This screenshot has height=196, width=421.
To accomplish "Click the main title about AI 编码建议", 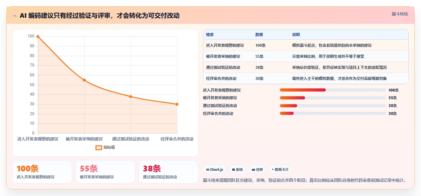I will coord(100,16).
